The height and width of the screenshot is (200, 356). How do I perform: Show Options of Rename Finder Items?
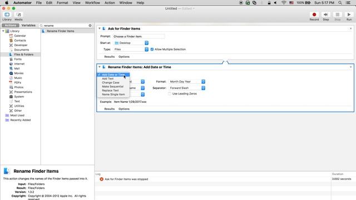[x=124, y=109]
